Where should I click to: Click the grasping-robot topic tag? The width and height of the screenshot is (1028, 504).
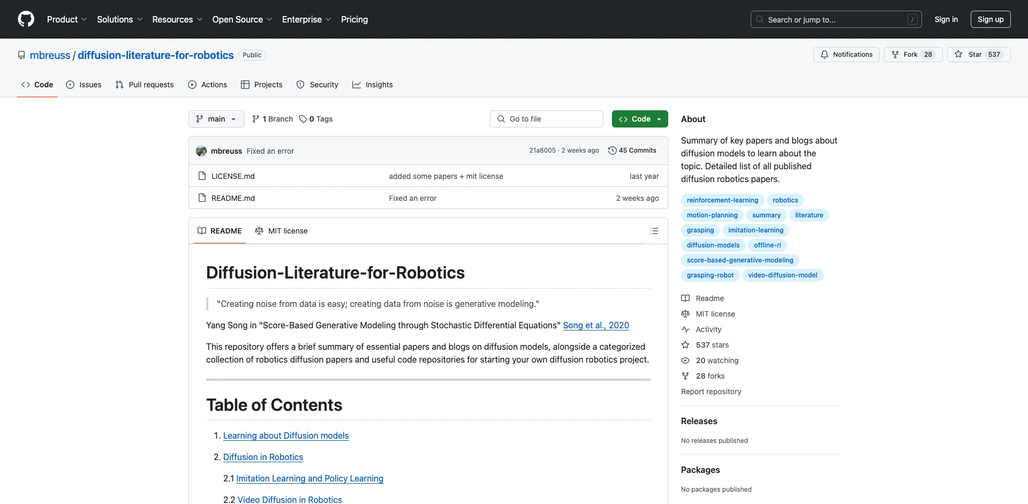tap(710, 275)
